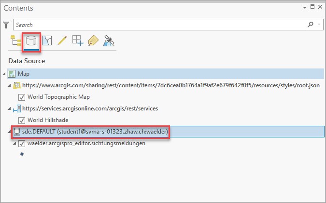Collapse the Map node in the tree
326x203 pixels.
(x=4, y=74)
